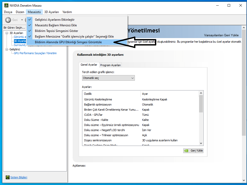Select the Görüntü tree item
Image resolution: width=247 pixels, height=185 pixels.
20,37
